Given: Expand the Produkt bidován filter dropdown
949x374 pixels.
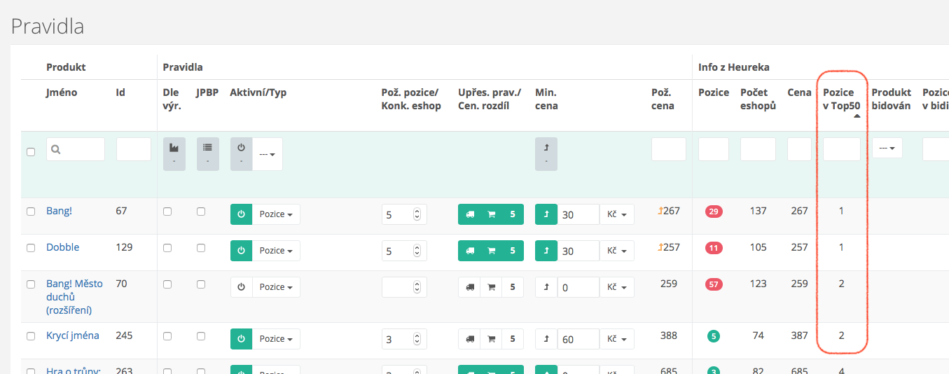Looking at the screenshot, I should (887, 148).
